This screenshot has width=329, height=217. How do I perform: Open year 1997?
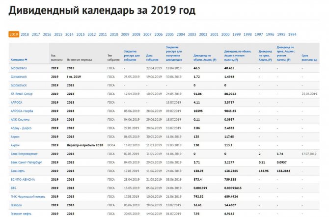pos(259,34)
